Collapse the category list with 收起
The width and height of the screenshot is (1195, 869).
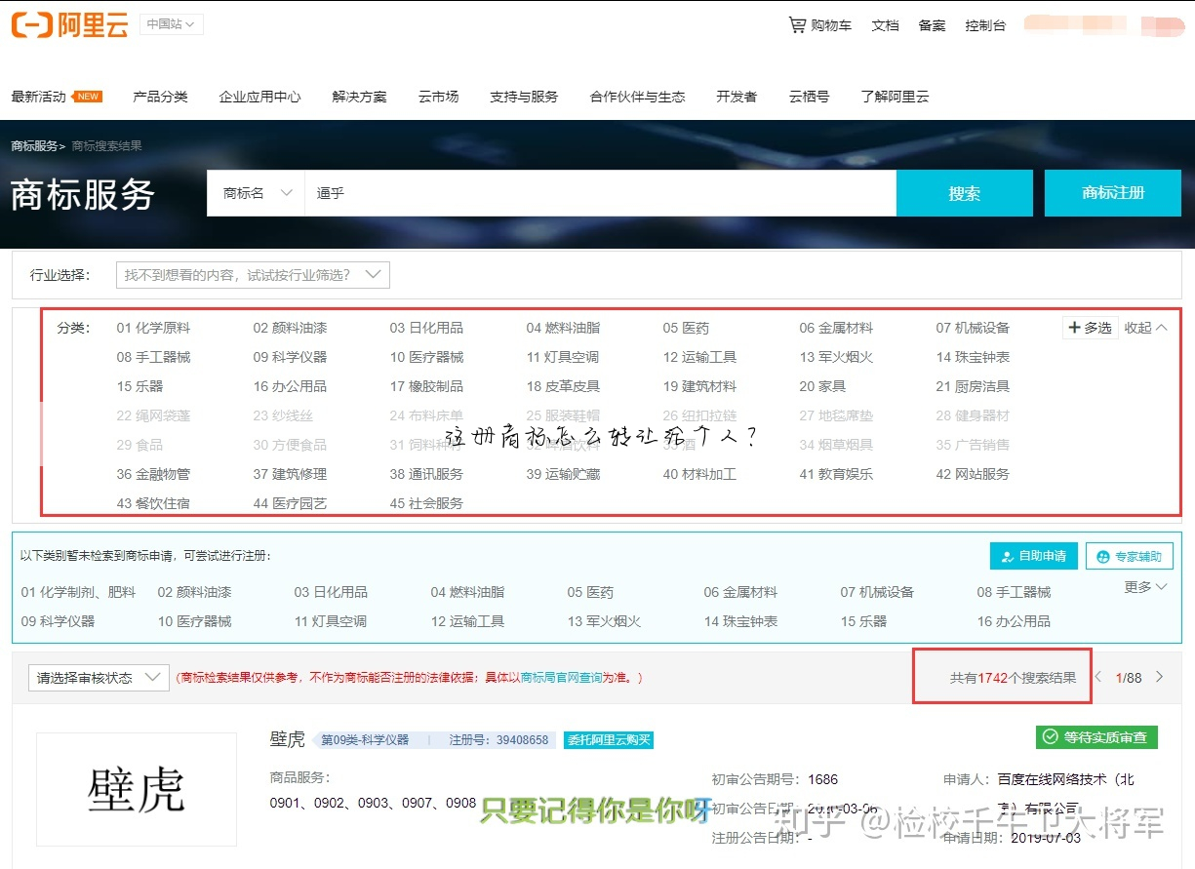coord(1146,328)
